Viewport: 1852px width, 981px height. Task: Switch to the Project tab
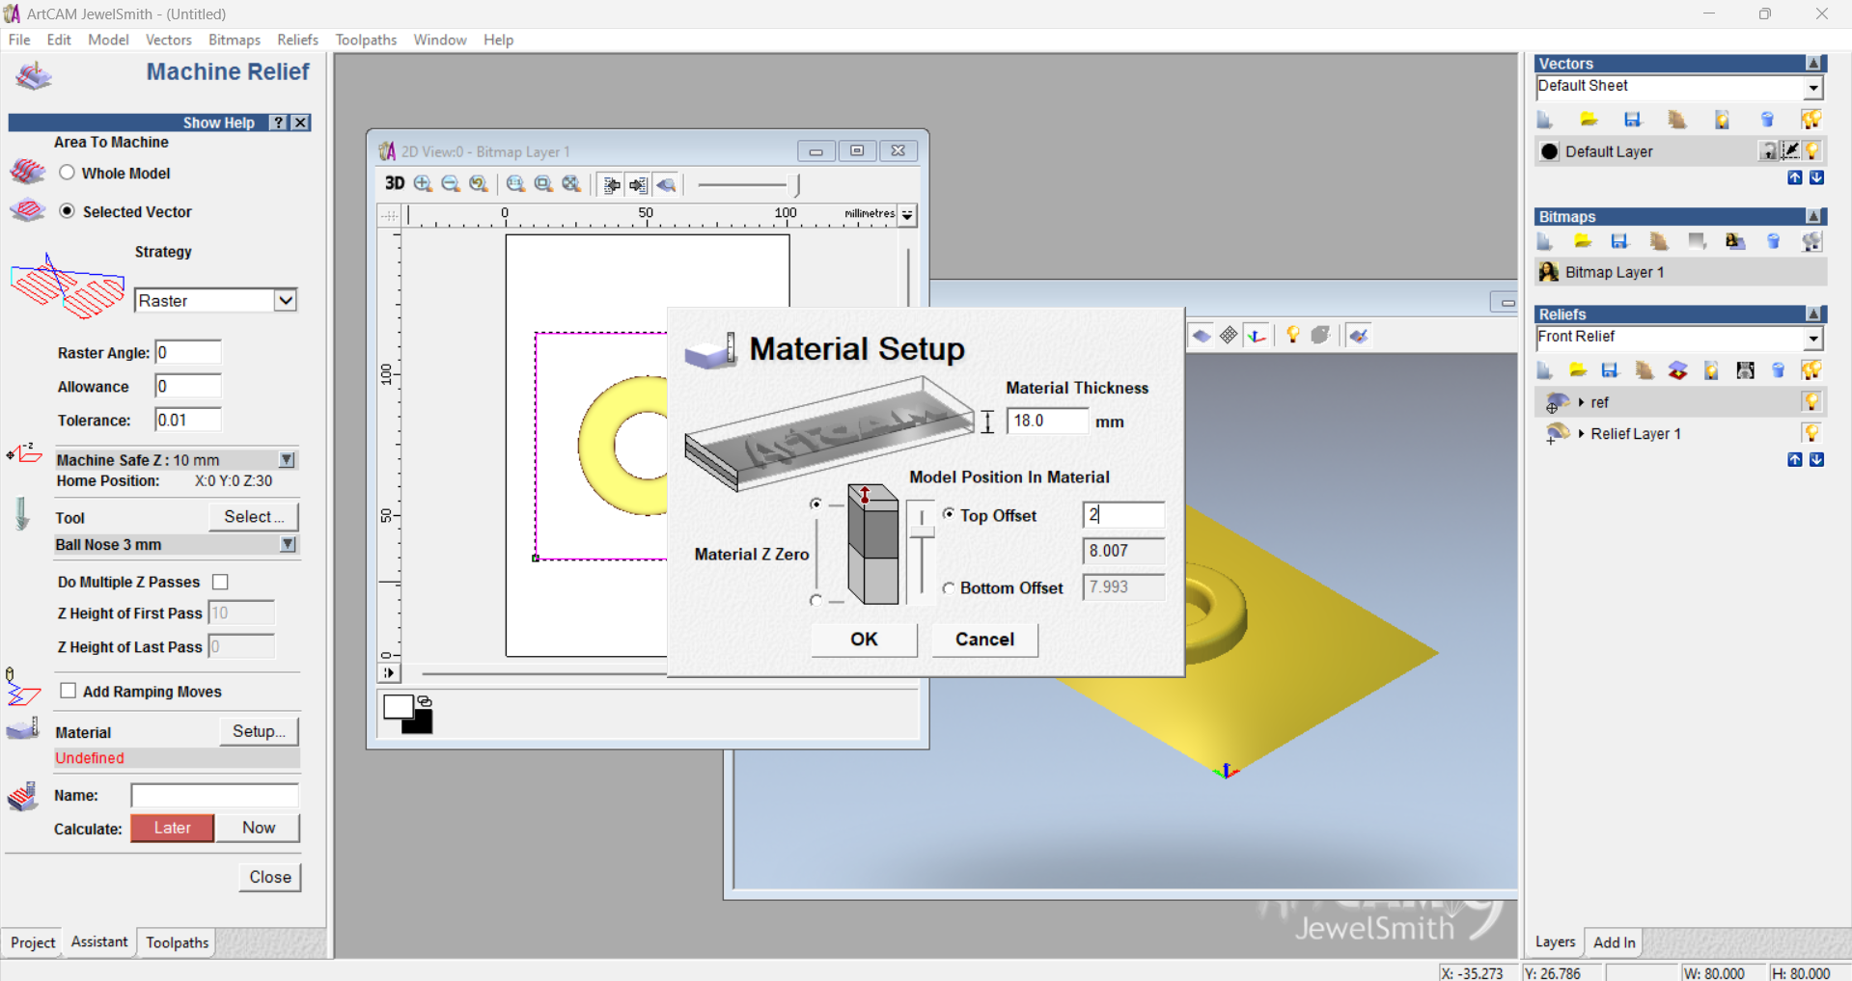33,942
